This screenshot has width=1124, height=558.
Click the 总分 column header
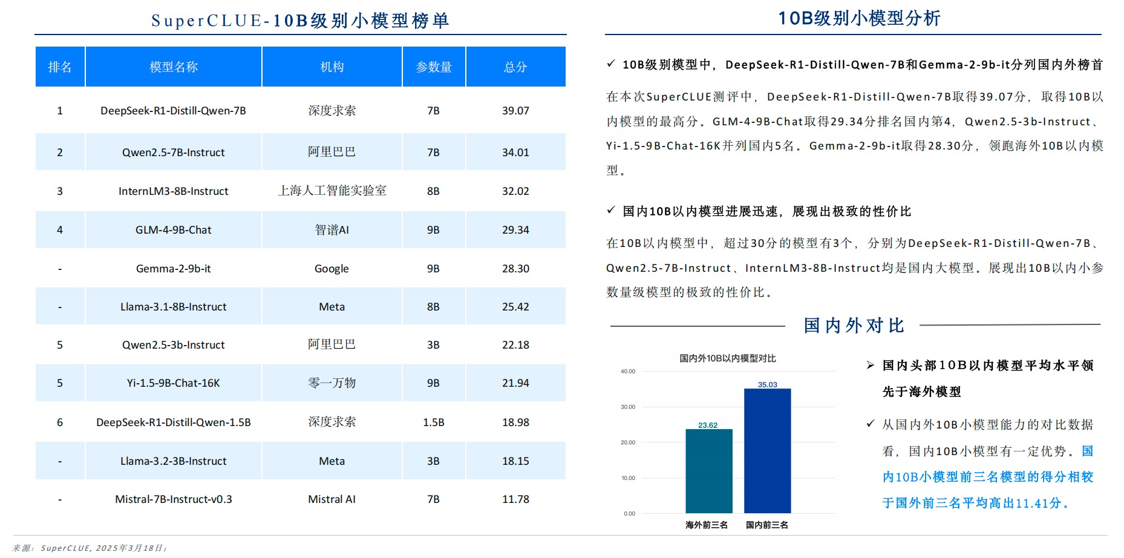click(x=515, y=67)
